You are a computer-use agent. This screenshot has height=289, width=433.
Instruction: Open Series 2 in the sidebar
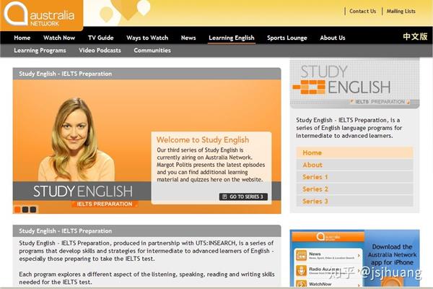(354, 189)
